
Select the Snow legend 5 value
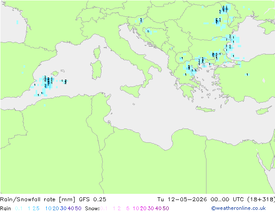(128, 209)
